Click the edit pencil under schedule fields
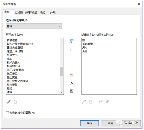The width and height of the screenshot is (144, 130). point(84,102)
